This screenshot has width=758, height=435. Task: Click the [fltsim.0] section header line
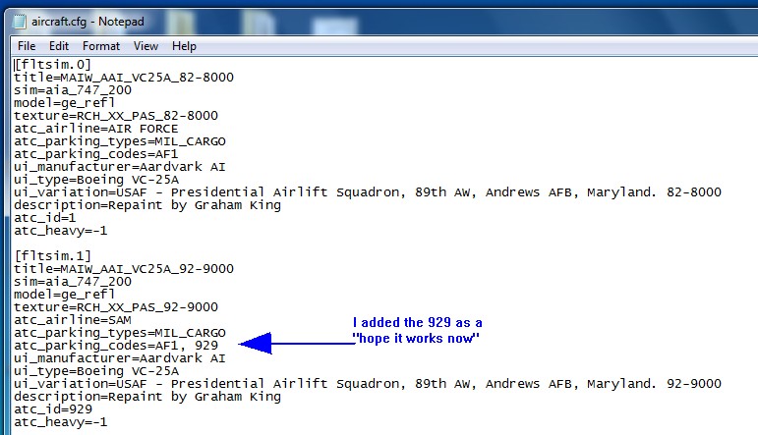click(x=53, y=64)
